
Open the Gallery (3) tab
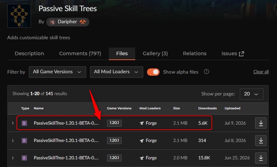[x=155, y=53]
